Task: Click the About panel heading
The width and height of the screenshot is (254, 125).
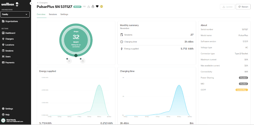Action: (x=204, y=25)
